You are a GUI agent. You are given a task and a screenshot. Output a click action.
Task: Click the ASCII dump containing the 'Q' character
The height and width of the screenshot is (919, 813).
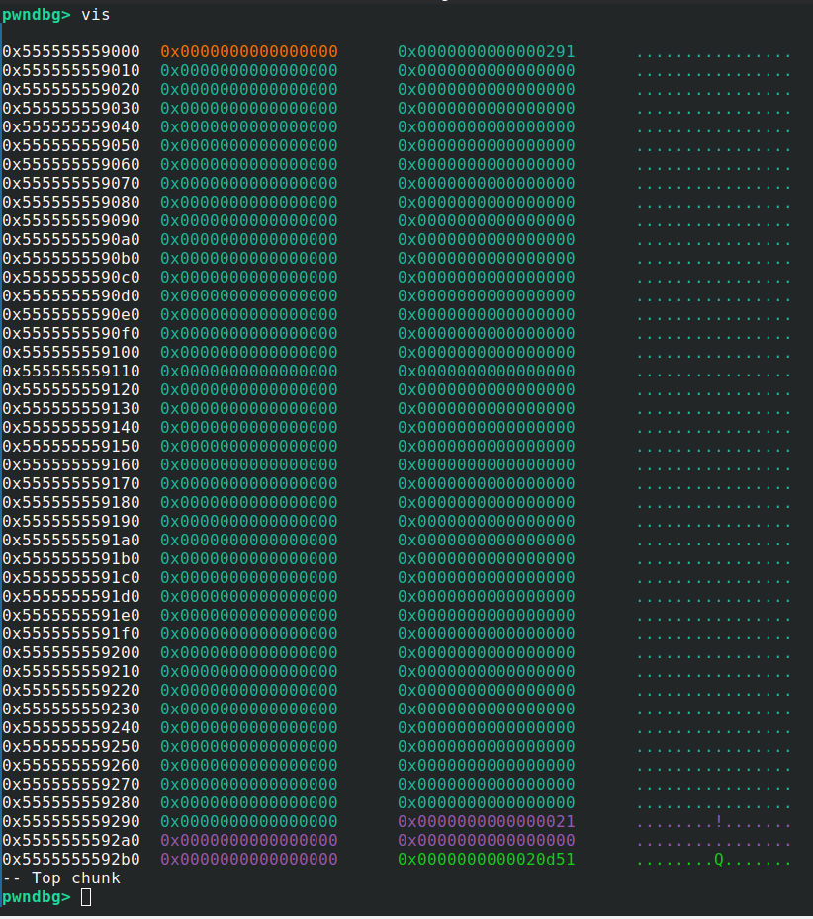coord(713,860)
